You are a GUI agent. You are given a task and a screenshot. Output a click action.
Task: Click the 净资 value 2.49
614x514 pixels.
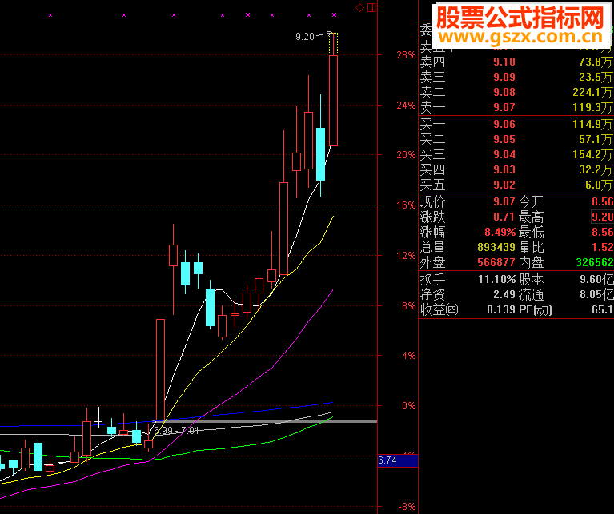click(x=504, y=294)
